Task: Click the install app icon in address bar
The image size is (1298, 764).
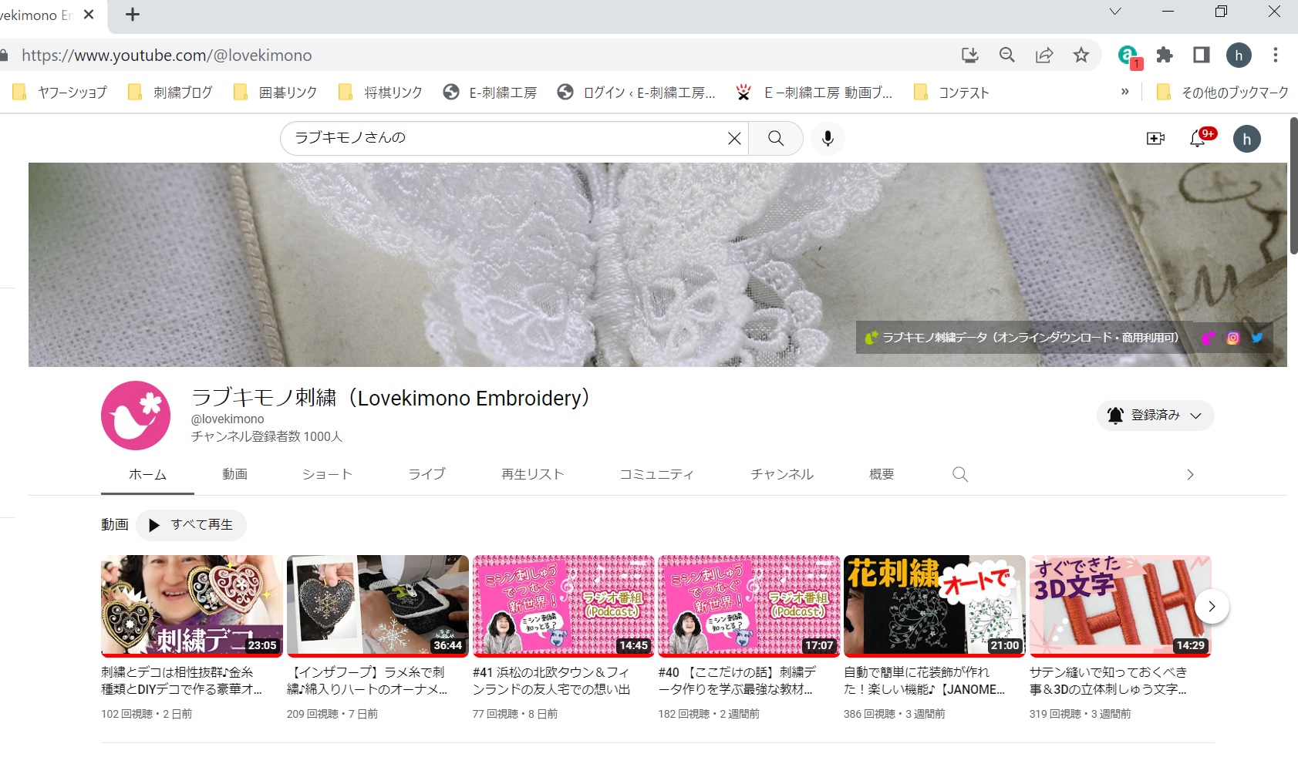Action: (969, 55)
